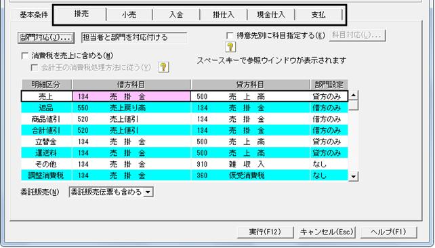435x248 pixels.
Task: Enable 得意先別に科目指定する checkbox
Action: pos(230,35)
